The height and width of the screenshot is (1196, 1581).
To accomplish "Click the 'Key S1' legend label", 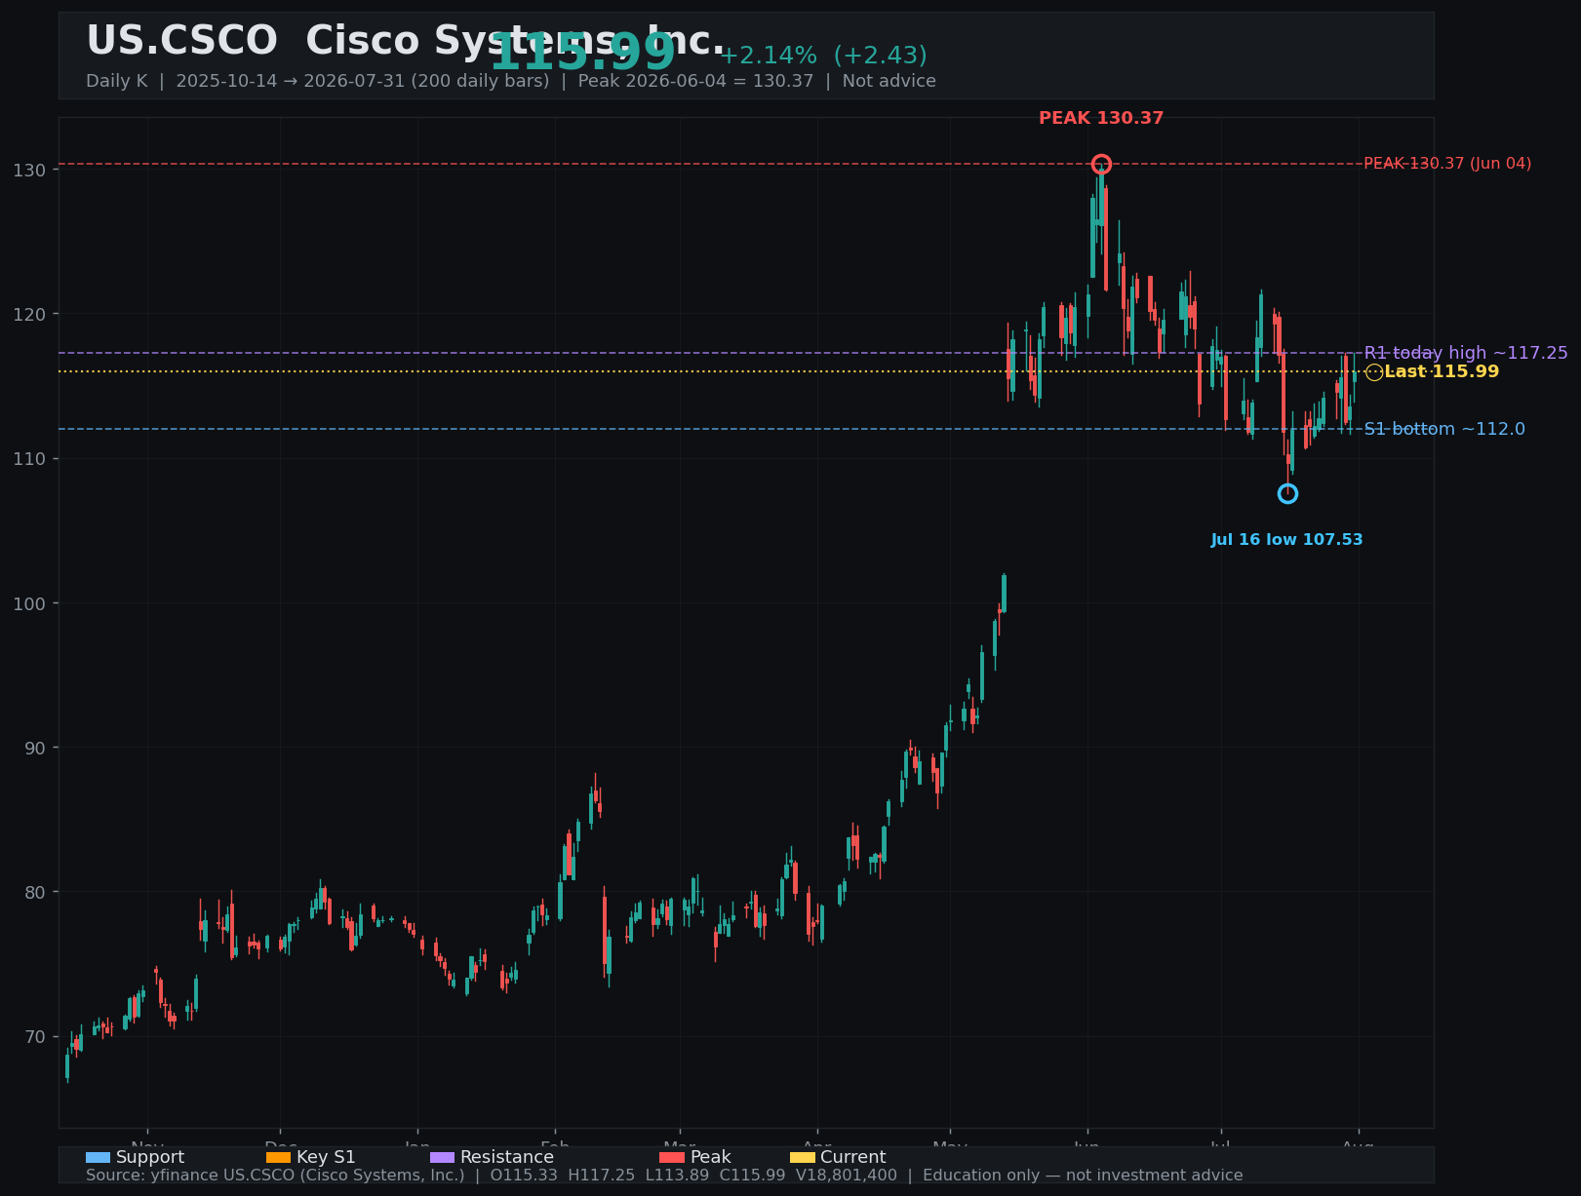I will [326, 1158].
